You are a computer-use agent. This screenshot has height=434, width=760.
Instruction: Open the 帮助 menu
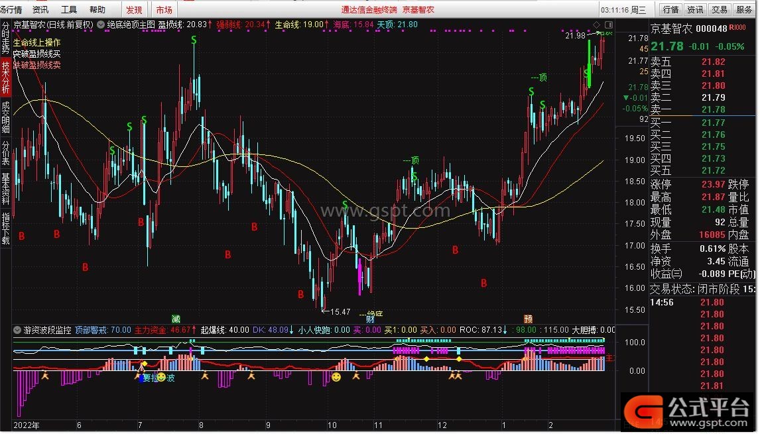click(97, 10)
